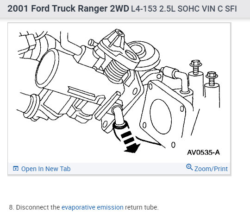Click the return tube with clamp in diagram
This screenshot has height=217, width=250.
coord(119,121)
